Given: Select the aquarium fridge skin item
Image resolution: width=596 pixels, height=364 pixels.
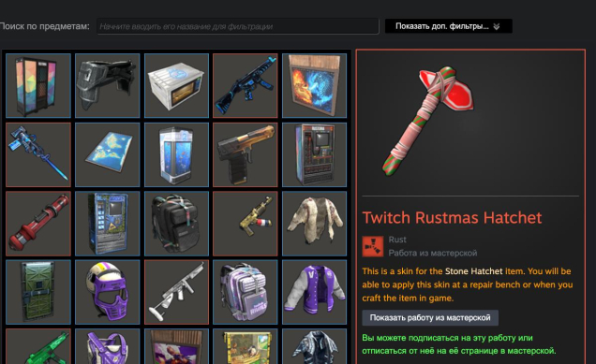Looking at the screenshot, I should [x=177, y=154].
